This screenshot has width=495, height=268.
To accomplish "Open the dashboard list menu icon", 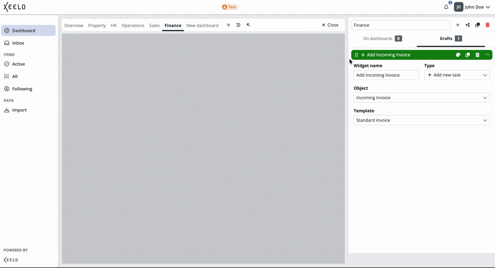I will tap(238, 25).
